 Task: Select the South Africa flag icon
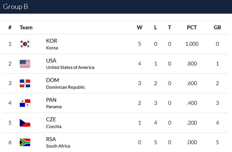click(x=25, y=142)
